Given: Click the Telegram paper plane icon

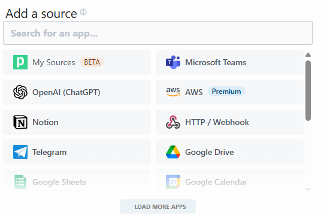Looking at the screenshot, I should pyautogui.click(x=20, y=152).
